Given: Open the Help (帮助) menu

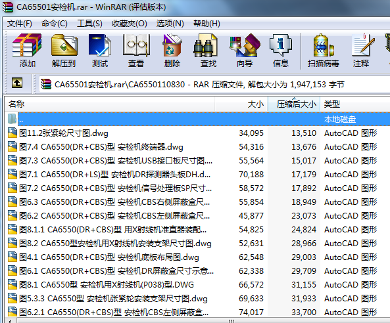Looking at the screenshot, I should pos(207,24).
